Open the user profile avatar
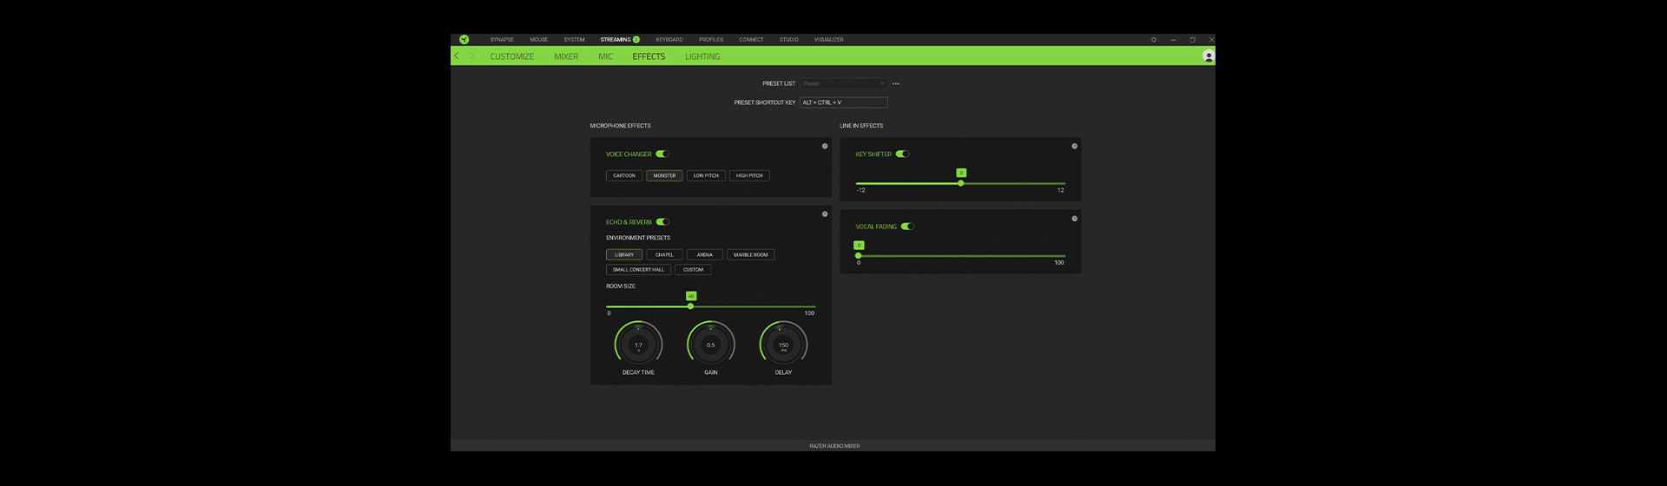This screenshot has height=486, width=1667. (1208, 56)
